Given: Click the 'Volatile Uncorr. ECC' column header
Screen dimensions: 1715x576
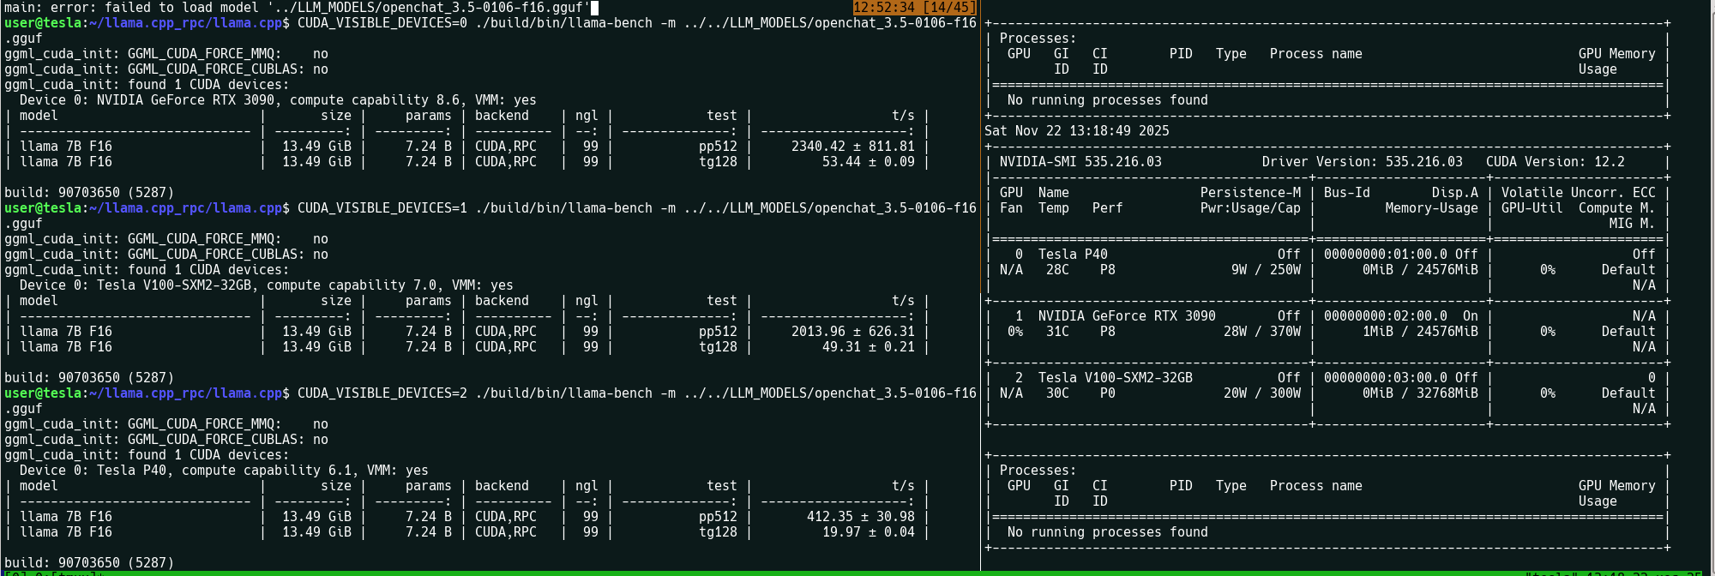Looking at the screenshot, I should [1579, 193].
